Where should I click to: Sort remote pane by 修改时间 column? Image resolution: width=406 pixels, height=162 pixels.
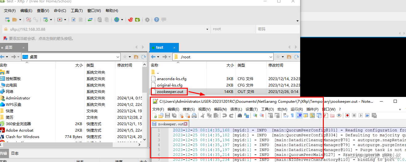276,65
